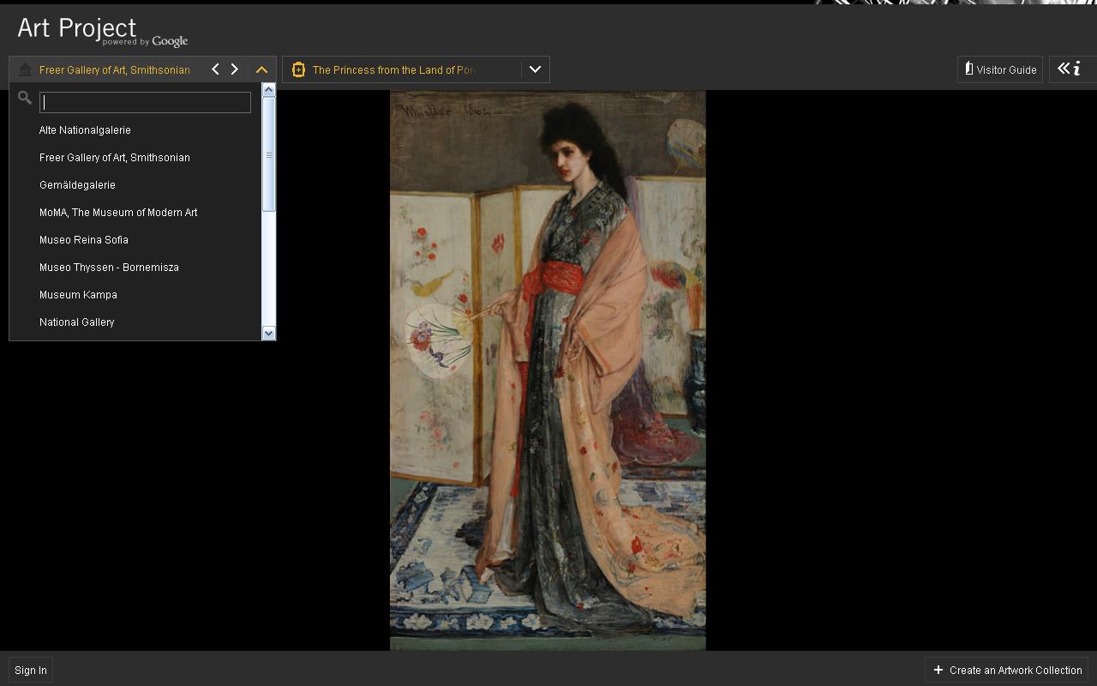The image size is (1097, 686).
Task: Click the list scrollbar up arrow
Action: pyautogui.click(x=269, y=89)
